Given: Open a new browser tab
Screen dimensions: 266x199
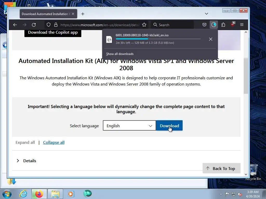Looking at the screenshot, I should click(83, 14).
